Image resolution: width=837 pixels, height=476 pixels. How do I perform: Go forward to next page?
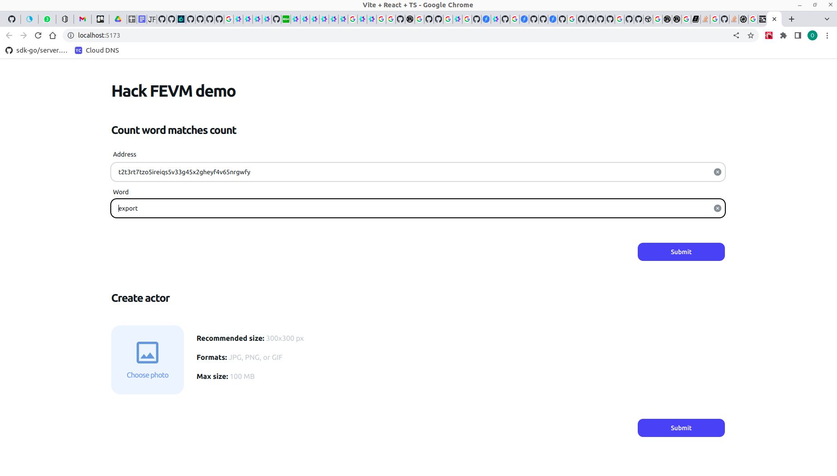click(24, 35)
